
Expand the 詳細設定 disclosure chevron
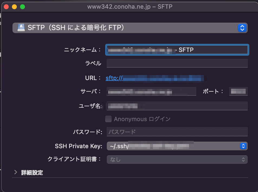coord(16,172)
